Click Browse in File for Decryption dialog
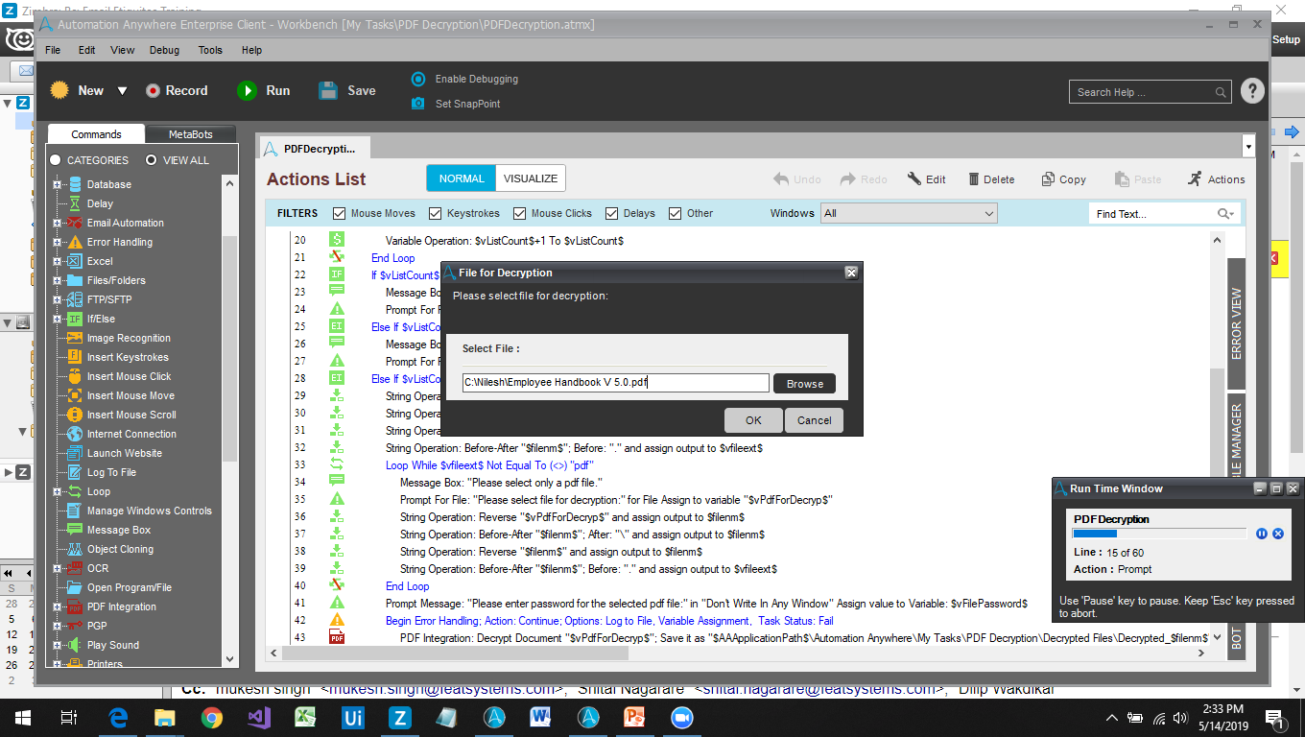 click(x=804, y=383)
